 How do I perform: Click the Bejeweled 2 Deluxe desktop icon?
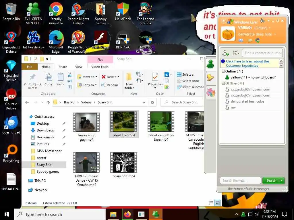pyautogui.click(x=11, y=42)
